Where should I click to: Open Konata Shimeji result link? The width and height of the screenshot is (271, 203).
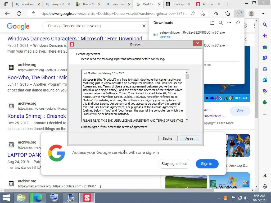coord(37,116)
